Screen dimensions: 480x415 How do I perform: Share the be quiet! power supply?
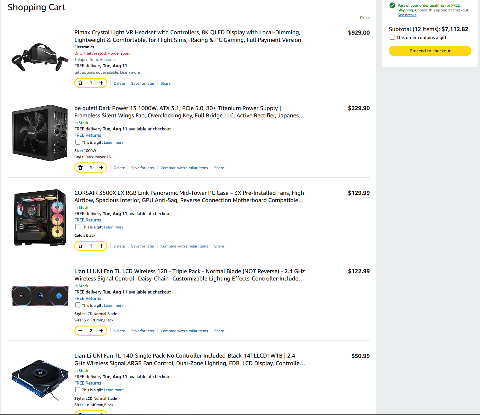(219, 168)
